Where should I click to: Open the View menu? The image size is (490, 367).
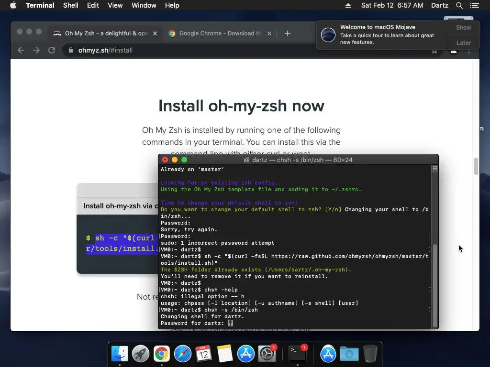point(115,5)
